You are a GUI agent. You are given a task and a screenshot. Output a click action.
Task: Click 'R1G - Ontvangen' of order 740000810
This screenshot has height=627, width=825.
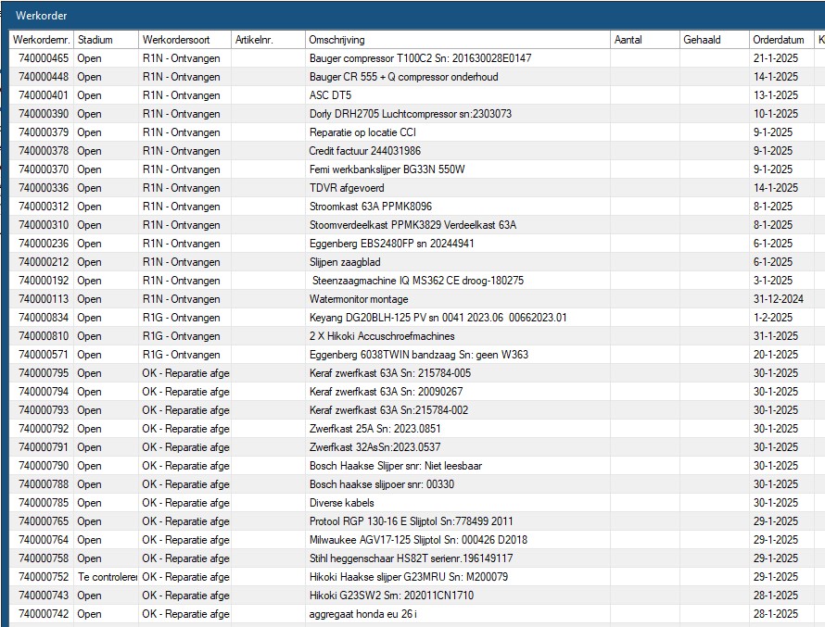point(181,336)
